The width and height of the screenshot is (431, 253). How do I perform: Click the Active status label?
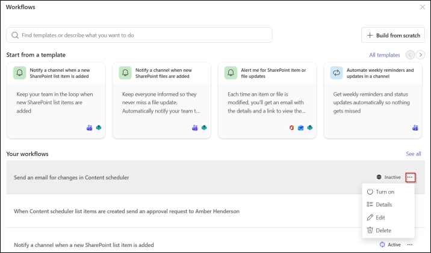[394, 245]
